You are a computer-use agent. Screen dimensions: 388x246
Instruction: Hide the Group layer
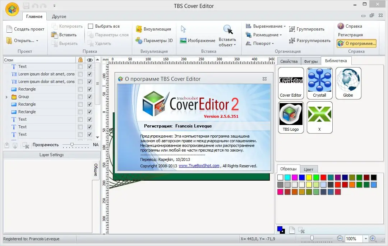(x=89, y=97)
